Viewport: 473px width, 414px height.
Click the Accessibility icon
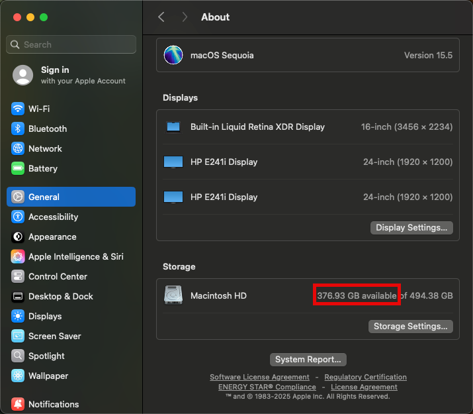click(18, 217)
